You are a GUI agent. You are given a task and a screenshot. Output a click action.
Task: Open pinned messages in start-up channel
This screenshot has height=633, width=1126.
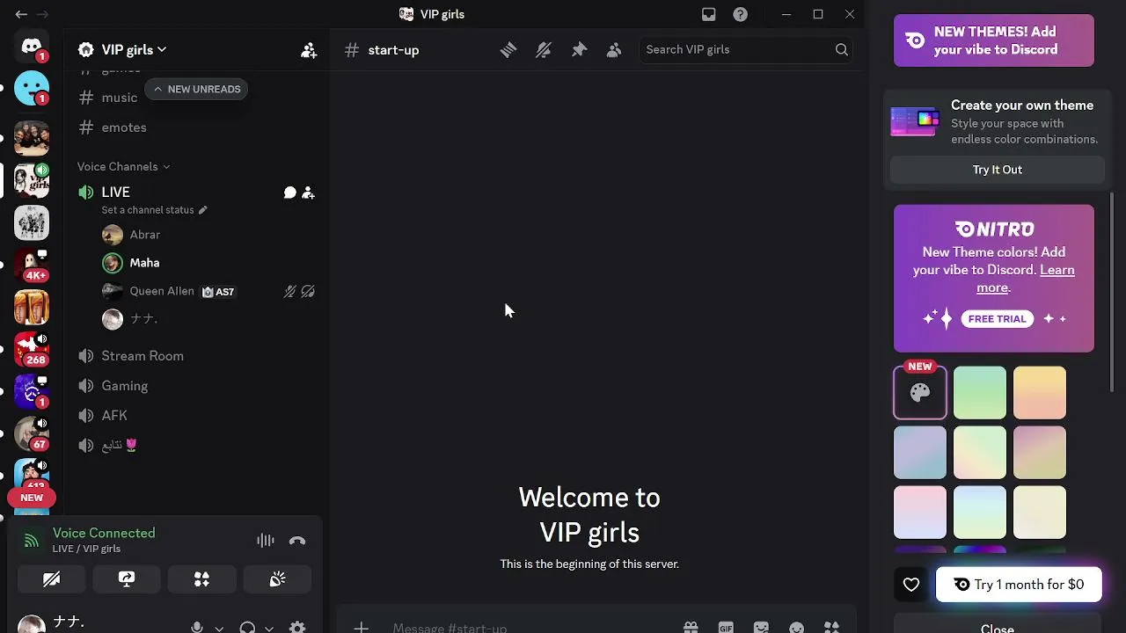click(x=579, y=50)
